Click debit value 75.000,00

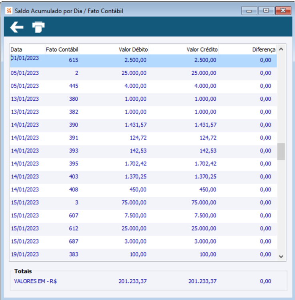[x=134, y=203]
